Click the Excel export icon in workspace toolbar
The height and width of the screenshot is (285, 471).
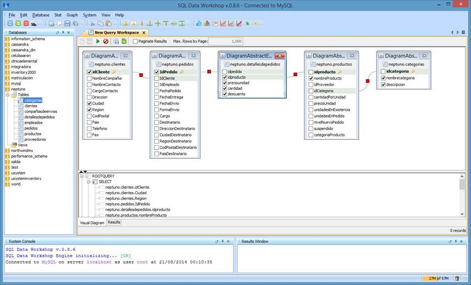coord(124,41)
